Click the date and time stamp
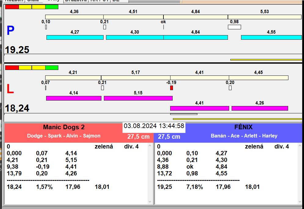Viewport: 304px width, 209px height. [154, 126]
